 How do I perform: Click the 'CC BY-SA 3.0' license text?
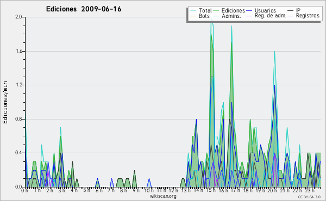tap(309, 197)
